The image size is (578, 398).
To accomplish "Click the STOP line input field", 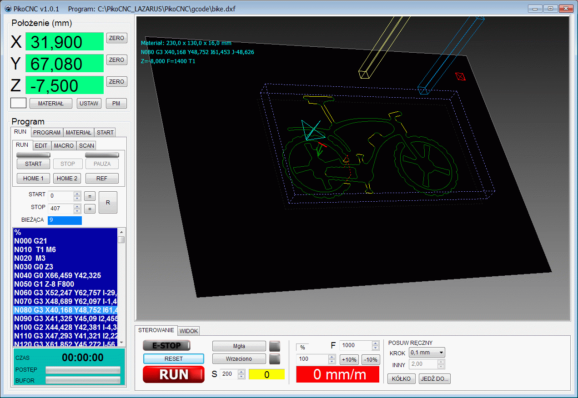I will point(60,209).
